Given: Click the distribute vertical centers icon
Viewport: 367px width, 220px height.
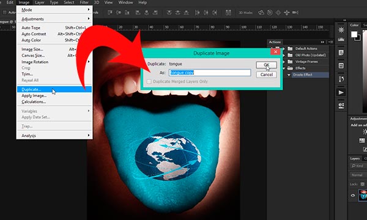Looking at the screenshot, I should [x=177, y=12].
